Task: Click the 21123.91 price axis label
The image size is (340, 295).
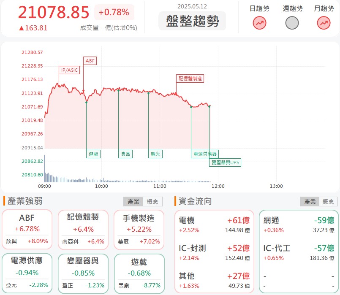Action: 32,93
